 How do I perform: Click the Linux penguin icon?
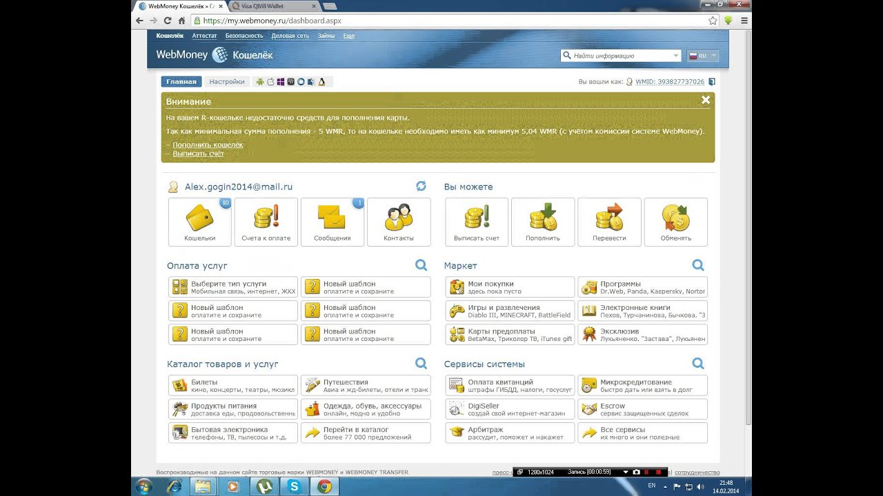click(321, 81)
